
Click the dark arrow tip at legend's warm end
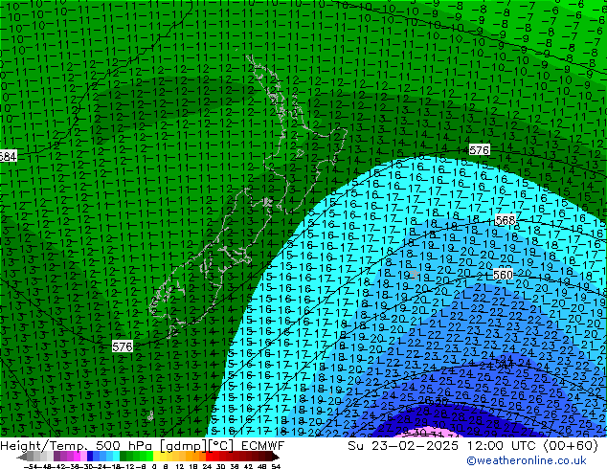point(276,457)
